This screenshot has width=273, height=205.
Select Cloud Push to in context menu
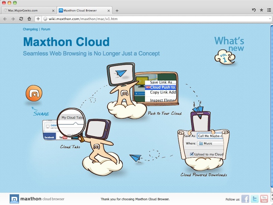click(162, 87)
